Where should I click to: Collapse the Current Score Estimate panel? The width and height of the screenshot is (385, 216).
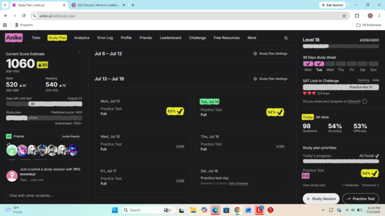click(79, 53)
